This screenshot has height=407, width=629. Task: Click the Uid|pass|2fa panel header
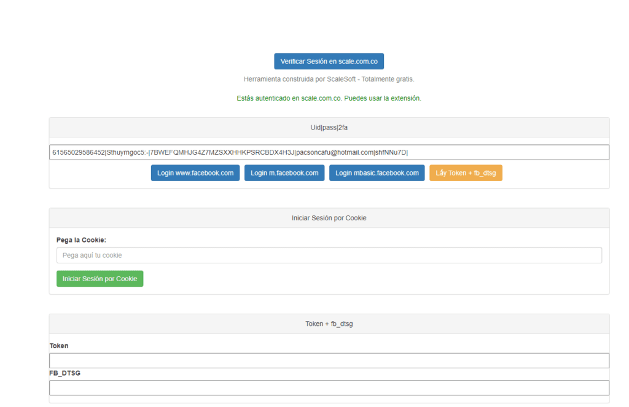click(x=329, y=128)
